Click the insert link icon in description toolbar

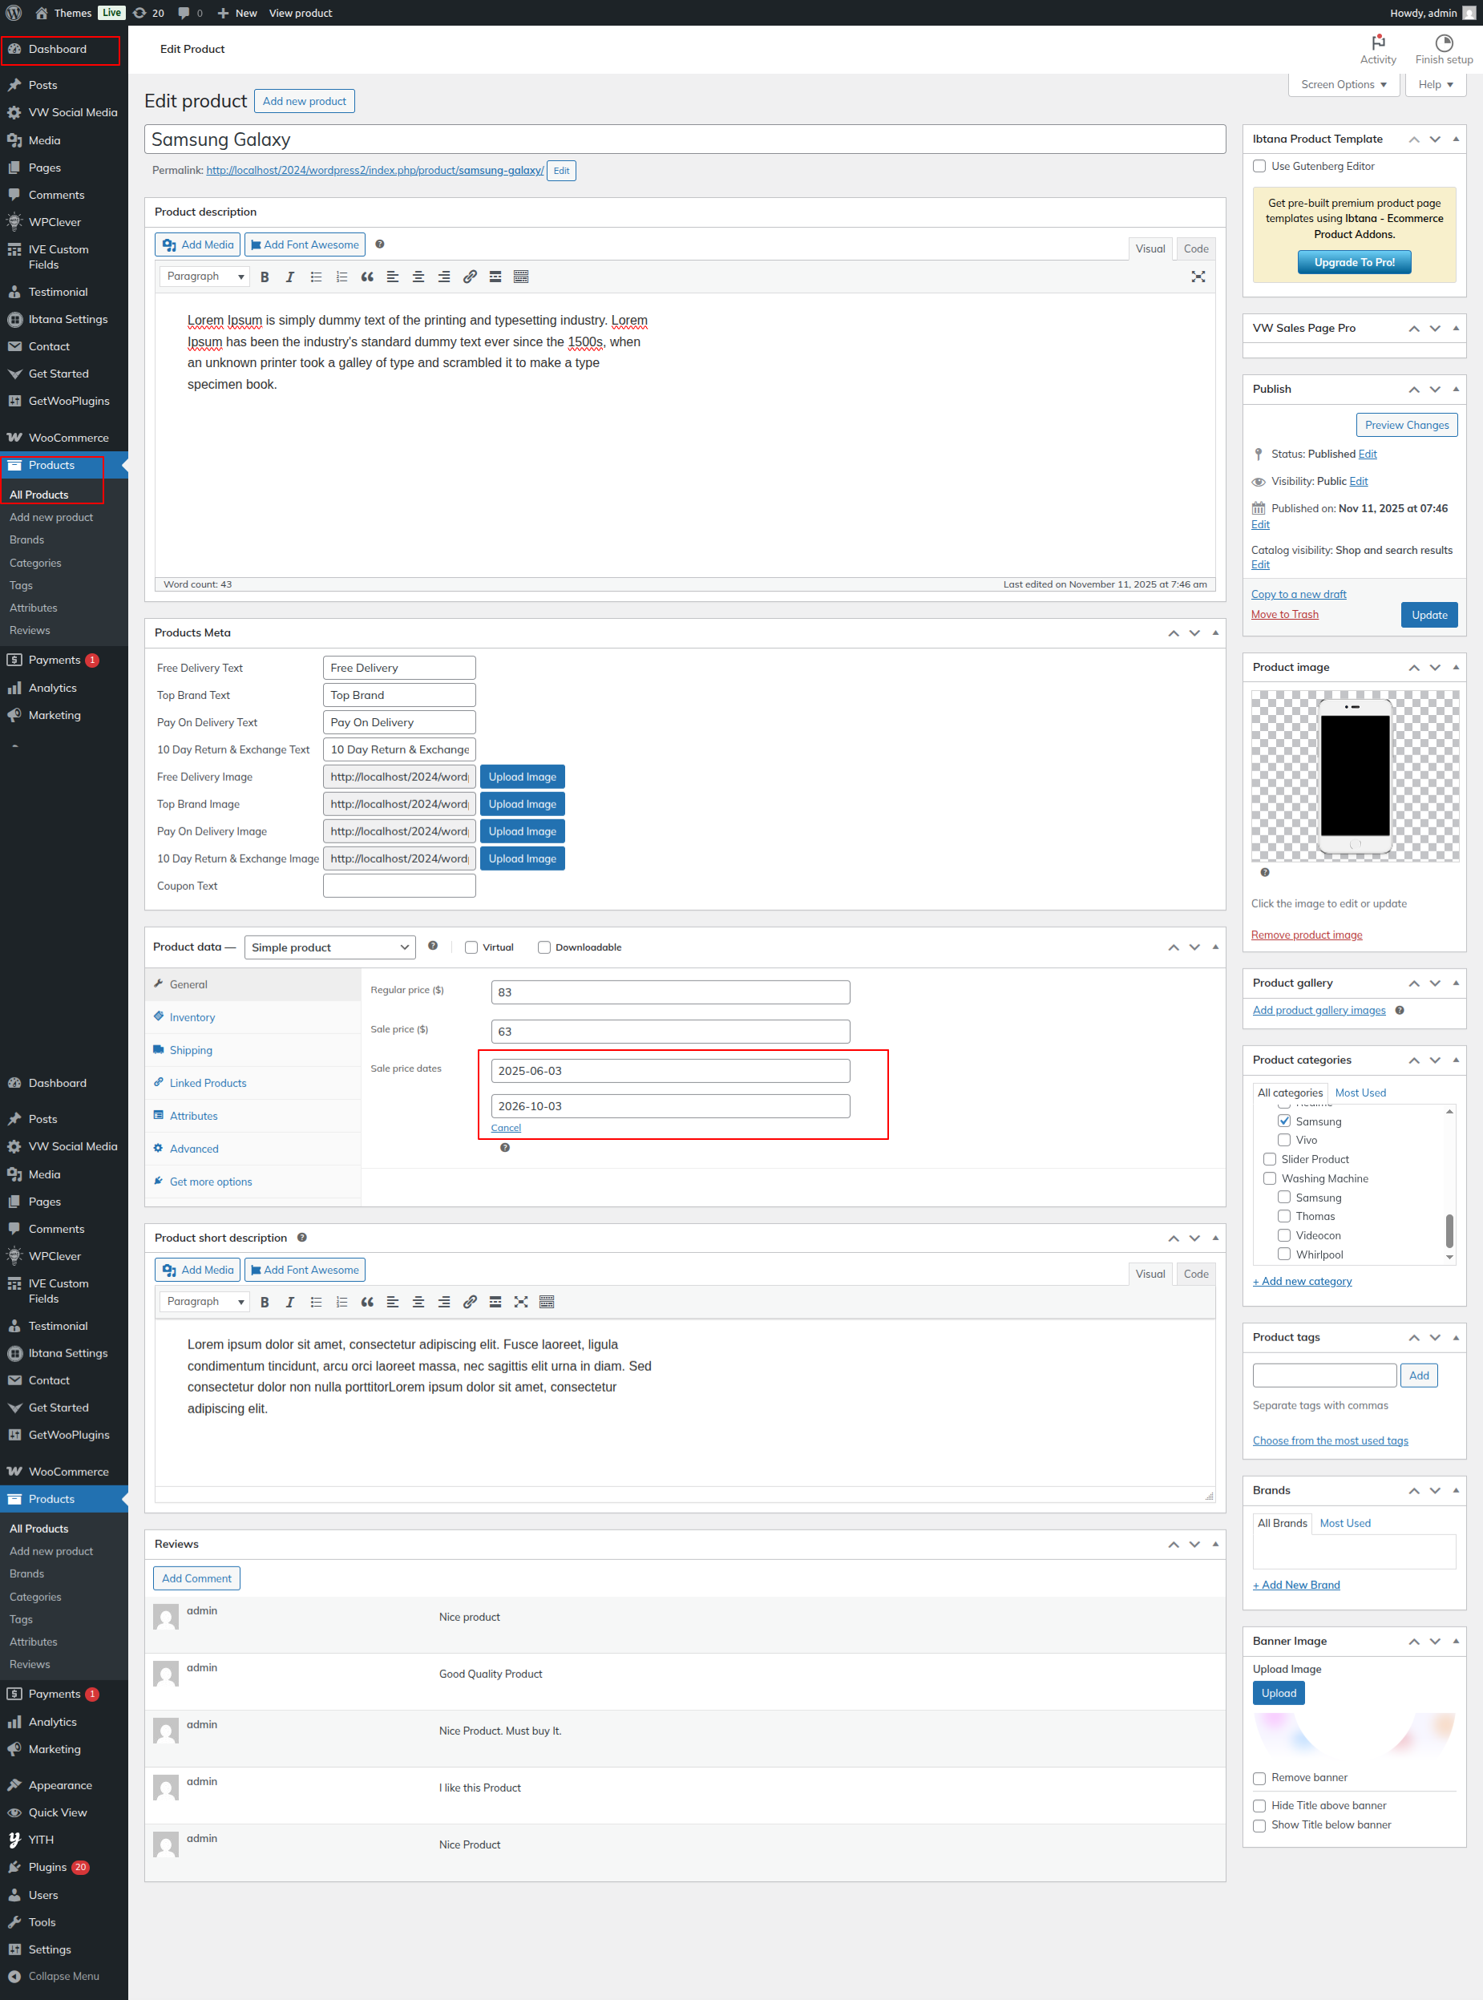click(470, 277)
